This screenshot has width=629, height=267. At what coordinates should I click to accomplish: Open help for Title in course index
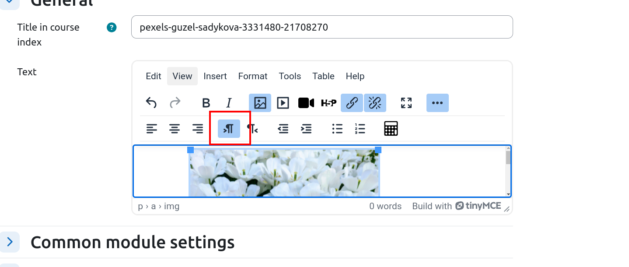112,28
